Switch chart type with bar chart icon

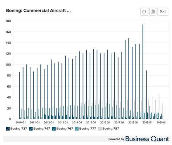click(x=153, y=12)
